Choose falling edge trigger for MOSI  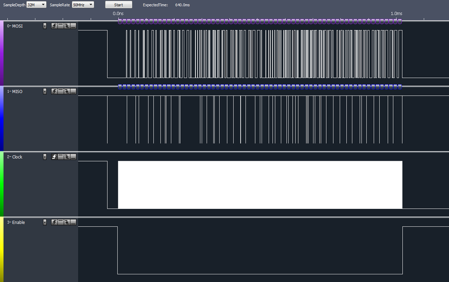click(67, 26)
